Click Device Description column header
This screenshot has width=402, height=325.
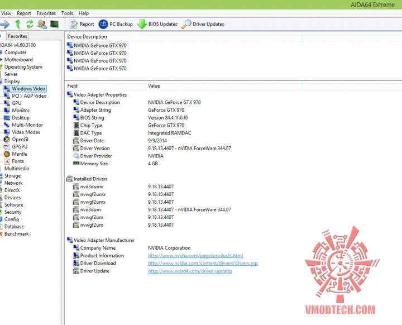pyautogui.click(x=184, y=36)
